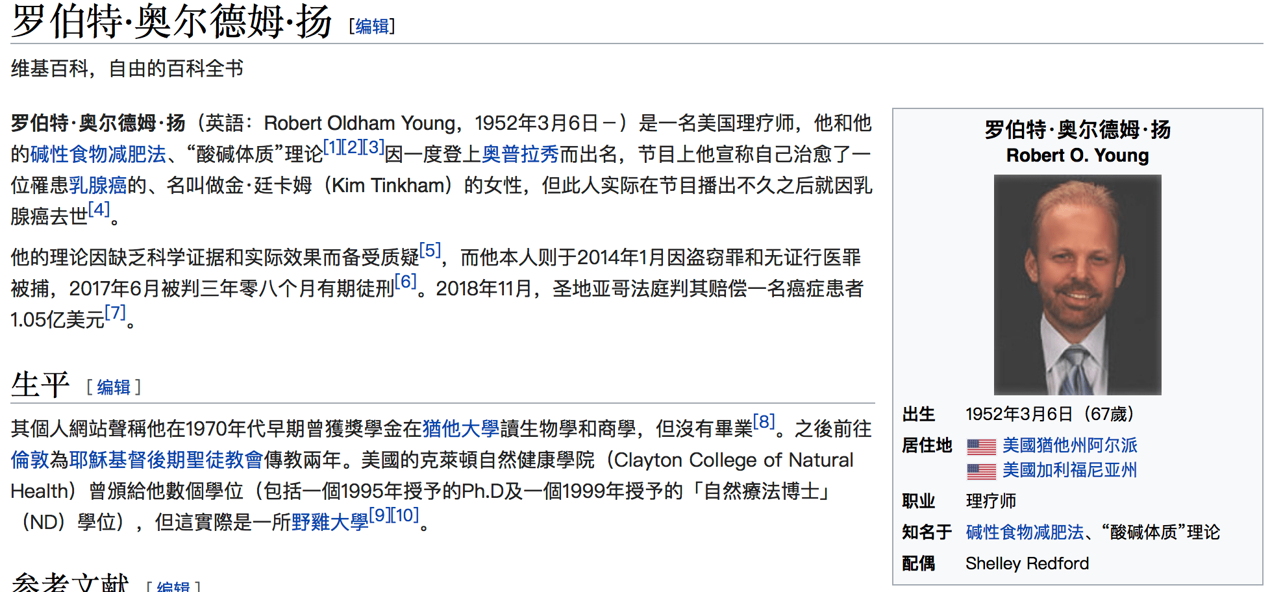Open the 乳腺癌 article link

[x=97, y=186]
